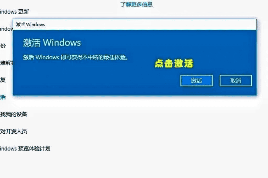Screen dimensions: 268x178
Task: Click the yellow 点击激活 caption
Action: click(174, 63)
